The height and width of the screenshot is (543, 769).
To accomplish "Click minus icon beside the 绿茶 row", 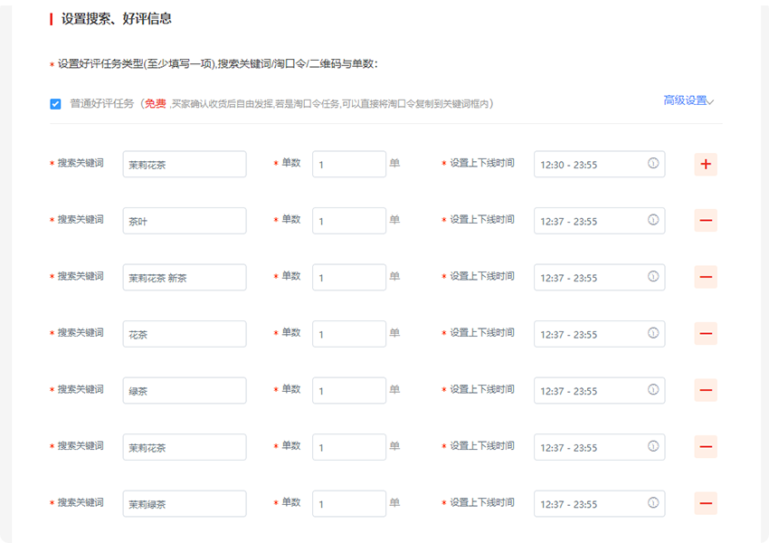I will [706, 391].
